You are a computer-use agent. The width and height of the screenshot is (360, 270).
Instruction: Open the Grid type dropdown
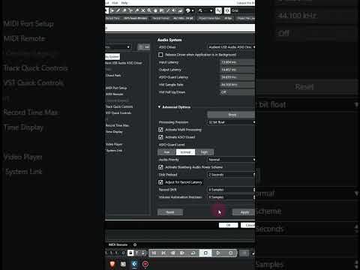tap(242, 10)
